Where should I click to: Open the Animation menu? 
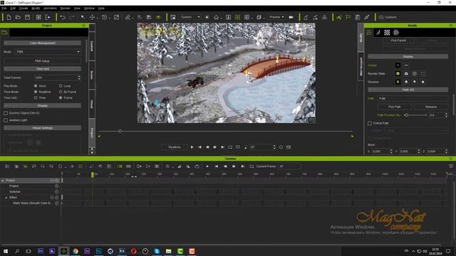click(x=50, y=9)
